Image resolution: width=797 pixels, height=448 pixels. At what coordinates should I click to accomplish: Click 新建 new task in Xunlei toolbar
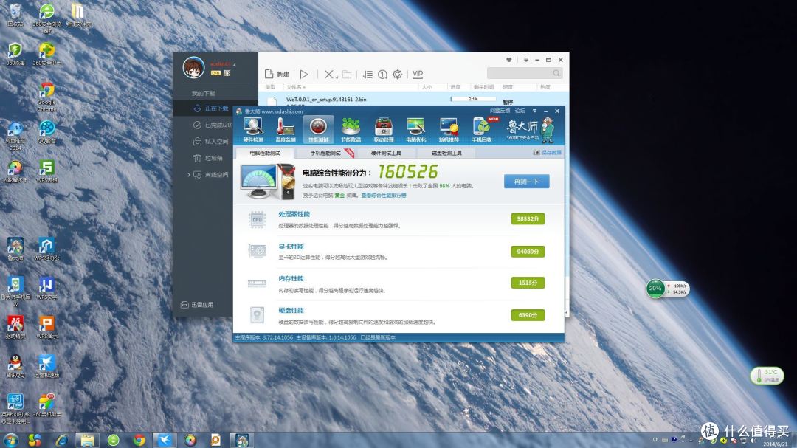click(x=277, y=75)
